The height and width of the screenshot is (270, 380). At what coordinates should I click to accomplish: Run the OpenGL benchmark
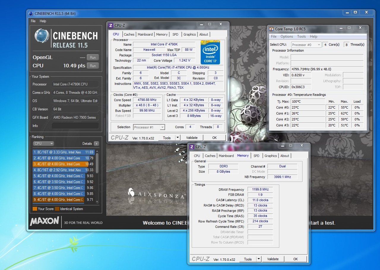(x=93, y=58)
